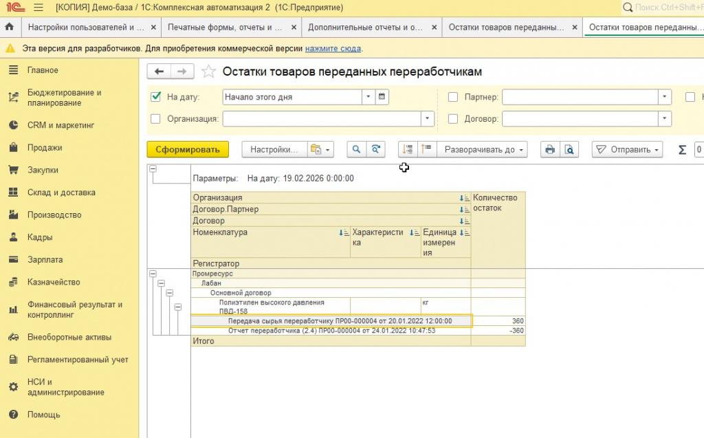The height and width of the screenshot is (438, 704).
Task: Open the 'Продажи' section in sidebar
Action: (45, 147)
